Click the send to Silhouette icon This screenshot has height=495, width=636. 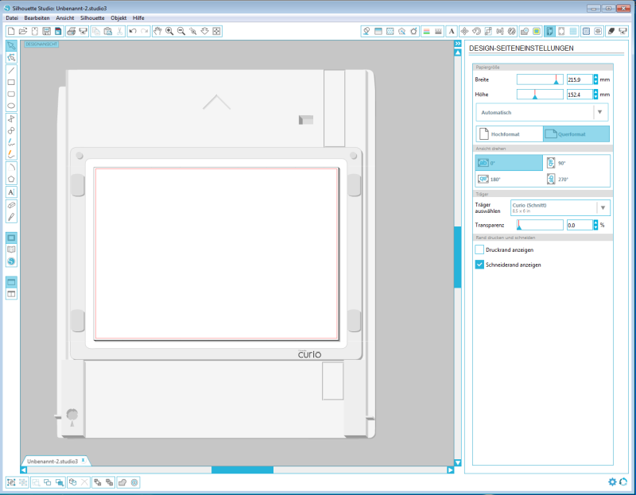click(x=83, y=31)
